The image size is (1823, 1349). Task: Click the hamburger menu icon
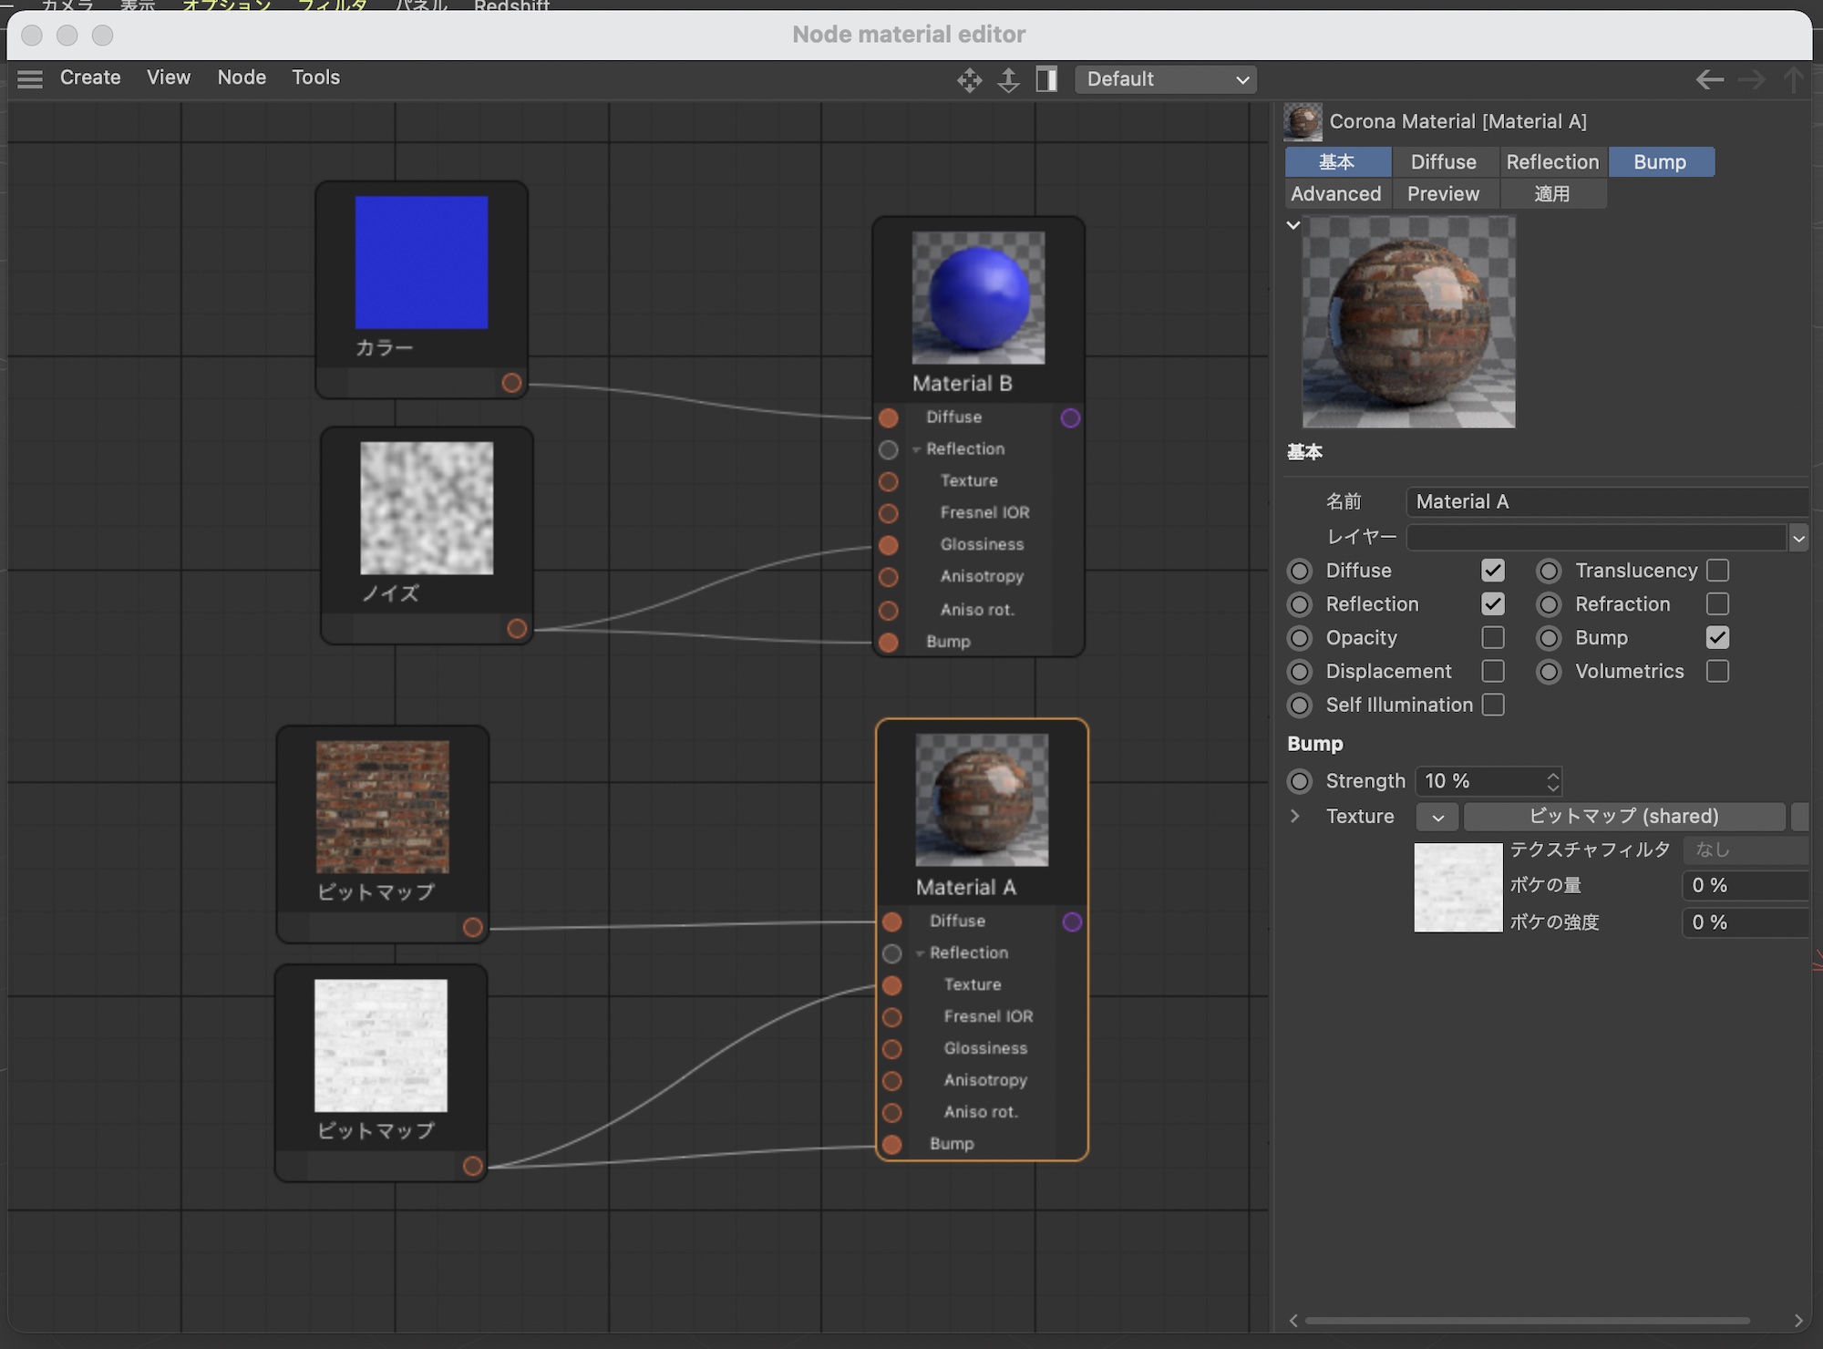pyautogui.click(x=30, y=79)
